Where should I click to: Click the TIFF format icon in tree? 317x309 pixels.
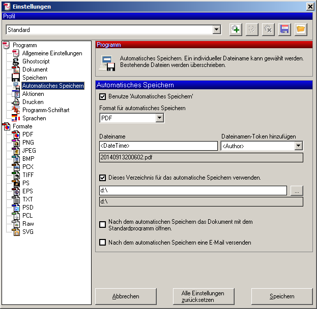16,175
